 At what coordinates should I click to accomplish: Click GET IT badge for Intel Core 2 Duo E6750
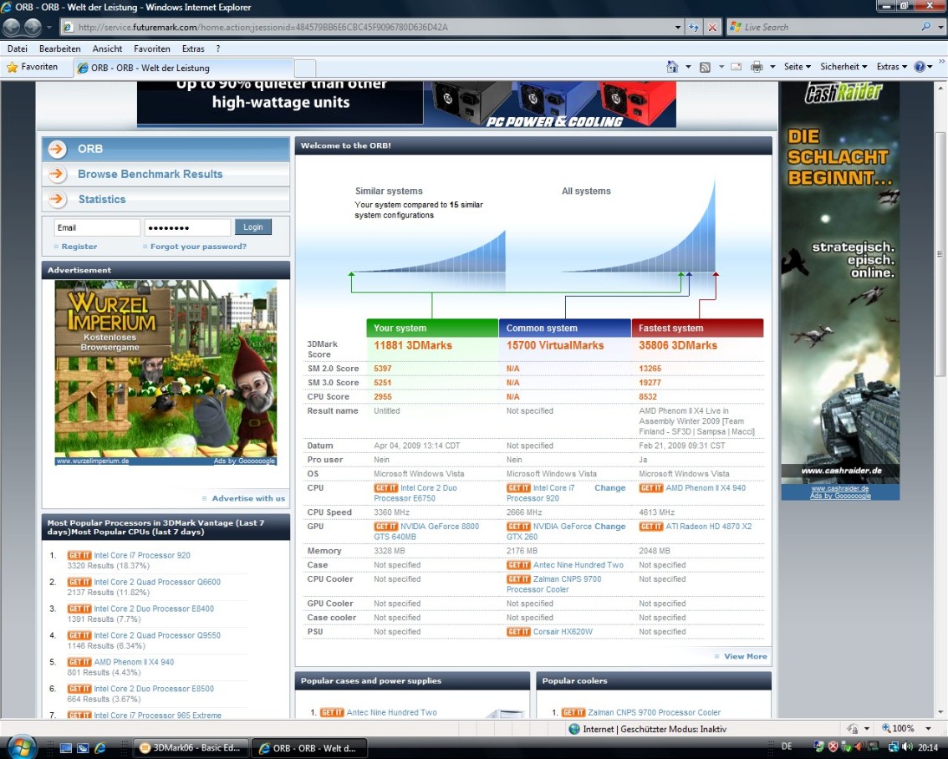[385, 488]
